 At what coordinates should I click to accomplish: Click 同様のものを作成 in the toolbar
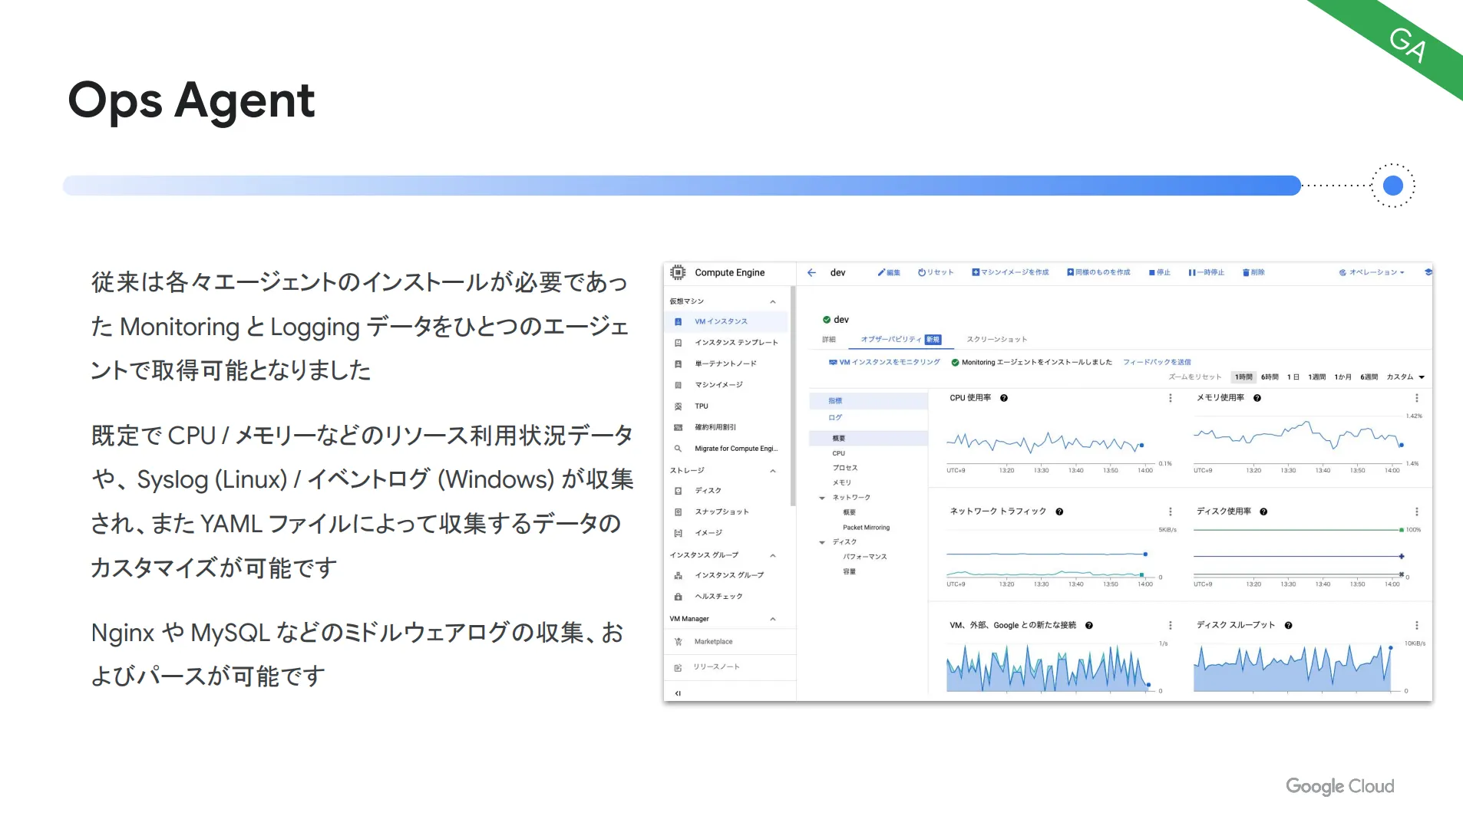click(1098, 272)
